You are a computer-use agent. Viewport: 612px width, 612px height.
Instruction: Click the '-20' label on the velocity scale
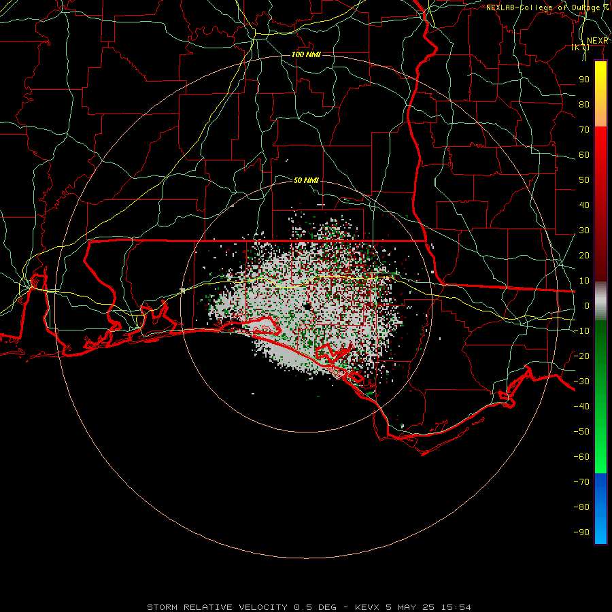pos(581,356)
